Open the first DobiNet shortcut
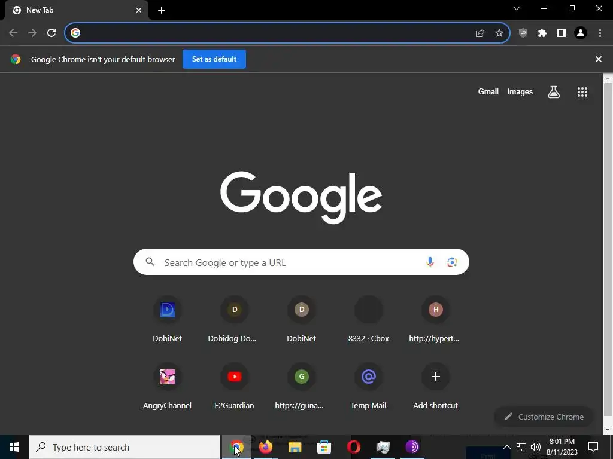This screenshot has height=459, width=613. [x=168, y=320]
